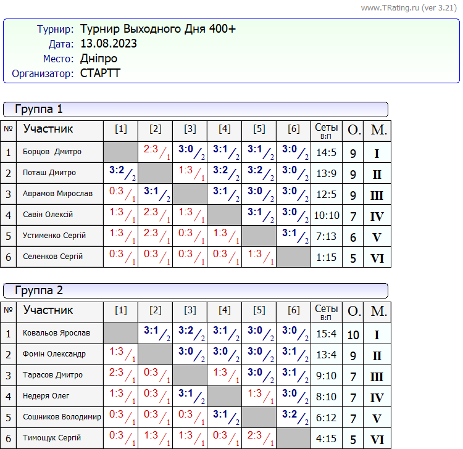Click the organizer value СТАРТТ
Screen dimensions: 463x449
point(101,73)
